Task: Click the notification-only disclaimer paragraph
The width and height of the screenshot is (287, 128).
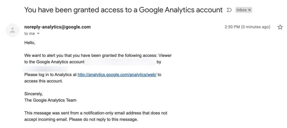Action: coord(96,116)
